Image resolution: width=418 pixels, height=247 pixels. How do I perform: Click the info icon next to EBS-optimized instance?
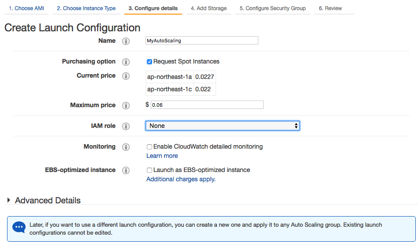point(126,170)
